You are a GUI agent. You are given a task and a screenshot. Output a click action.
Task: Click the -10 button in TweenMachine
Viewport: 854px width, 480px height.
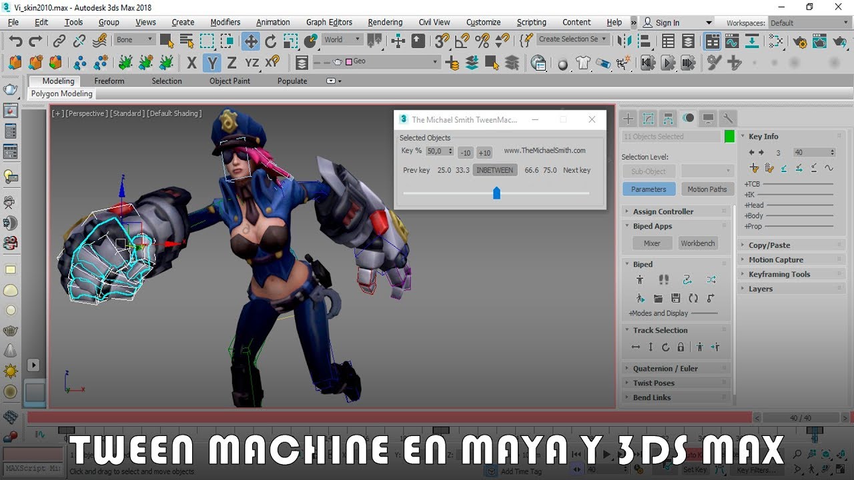(466, 153)
